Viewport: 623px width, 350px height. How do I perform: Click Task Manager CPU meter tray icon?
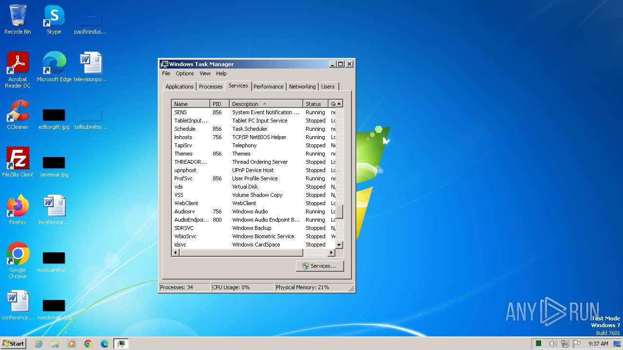click(539, 344)
